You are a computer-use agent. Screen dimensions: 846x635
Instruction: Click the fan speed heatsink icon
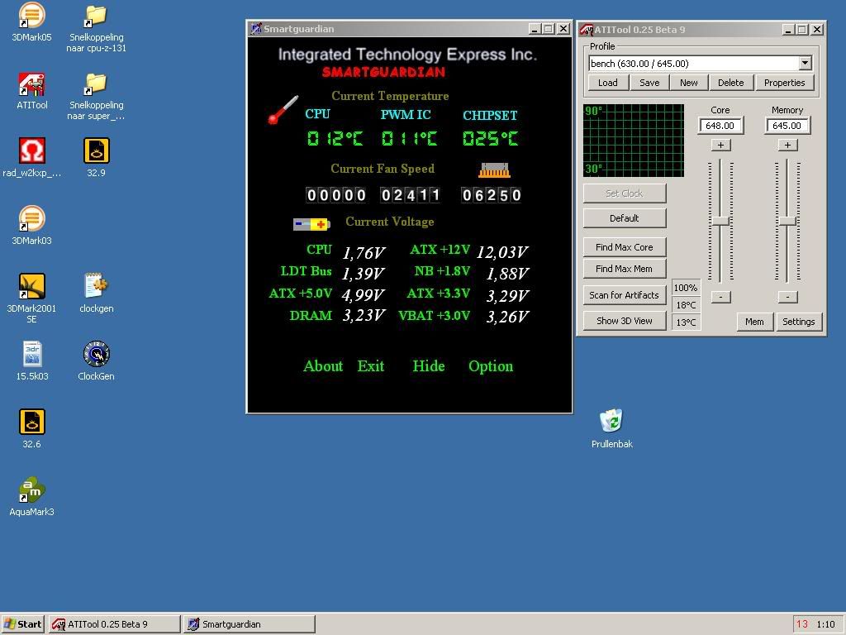[494, 170]
